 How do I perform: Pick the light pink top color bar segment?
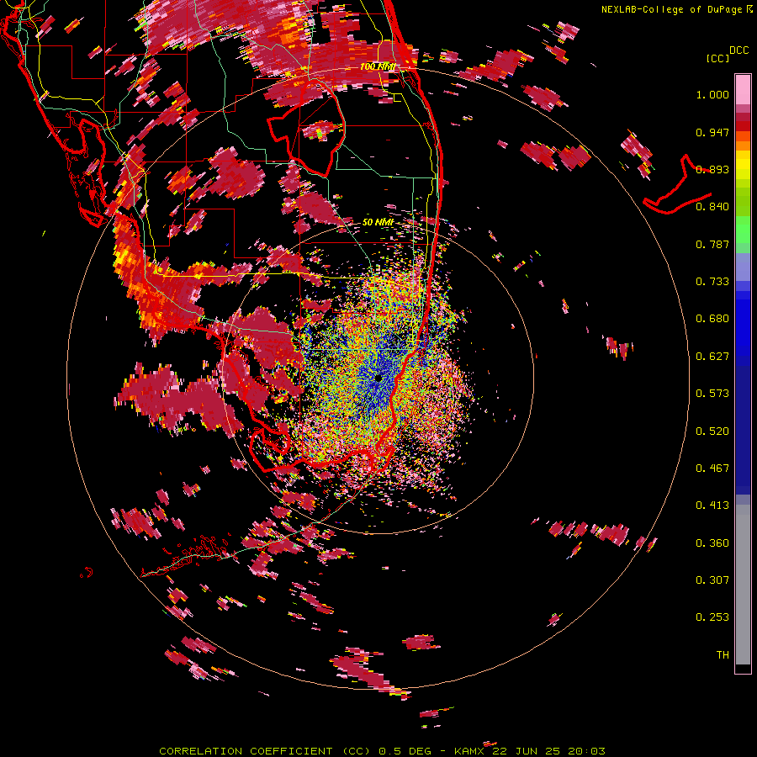(743, 89)
